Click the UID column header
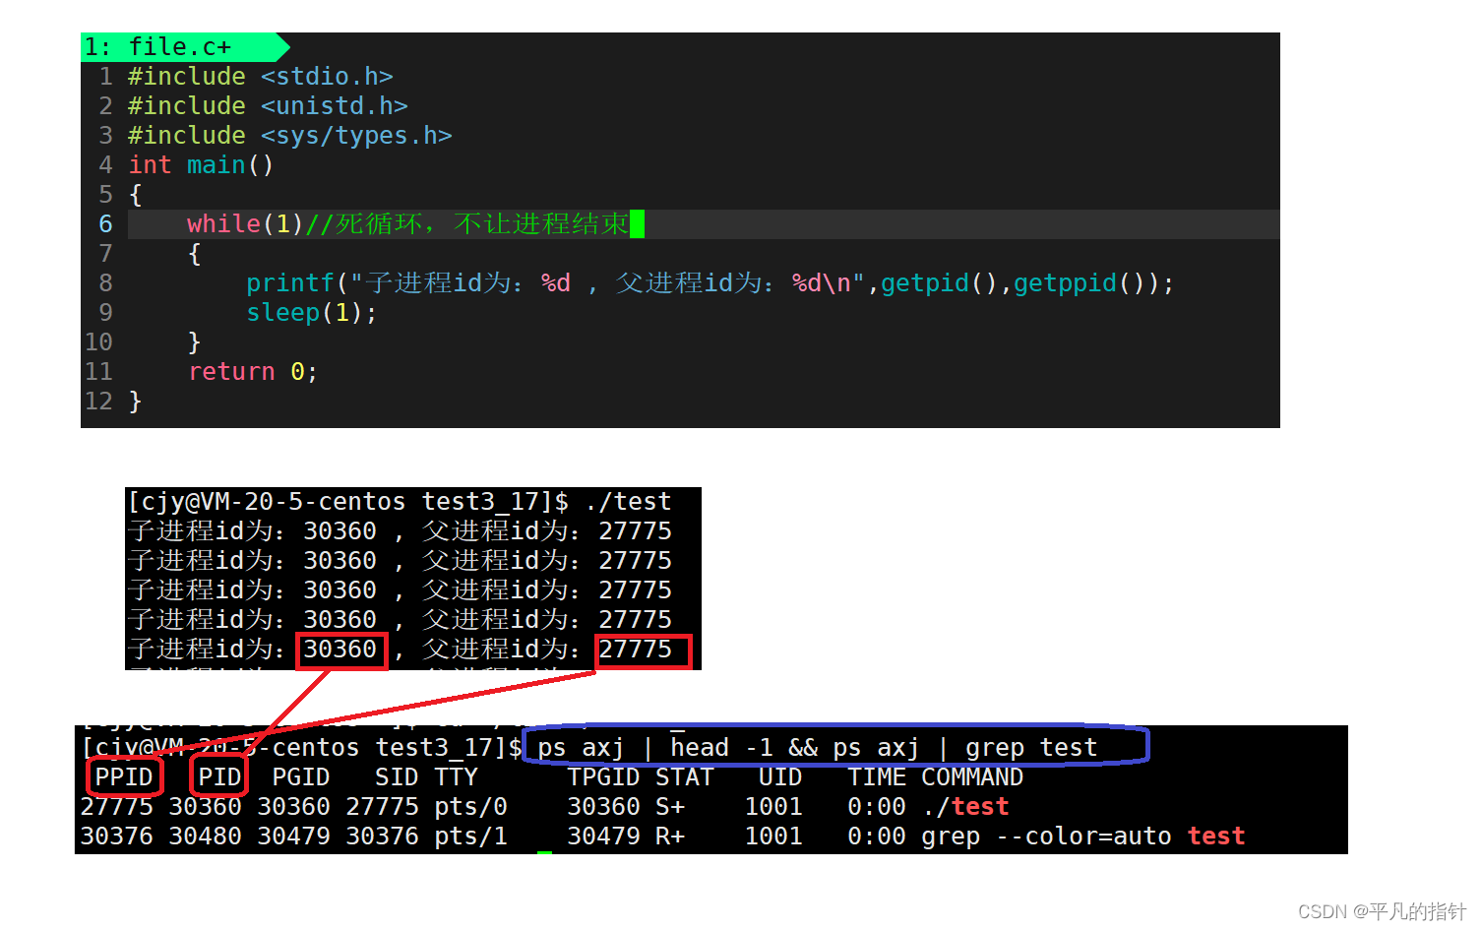This screenshot has height=930, width=1482. coord(780,776)
